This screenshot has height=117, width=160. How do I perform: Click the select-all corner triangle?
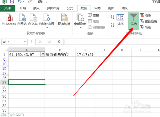tap(6, 50)
